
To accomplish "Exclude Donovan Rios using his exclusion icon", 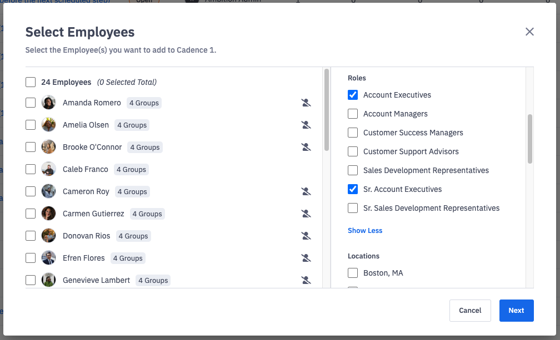I will 306,236.
